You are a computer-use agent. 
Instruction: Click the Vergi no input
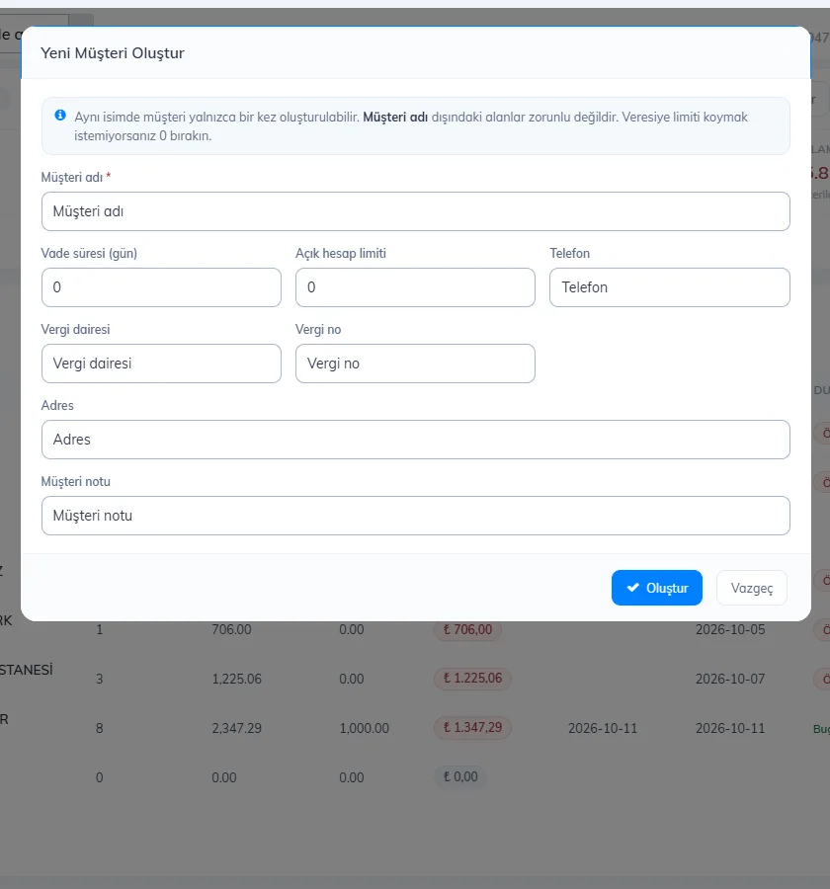(415, 364)
